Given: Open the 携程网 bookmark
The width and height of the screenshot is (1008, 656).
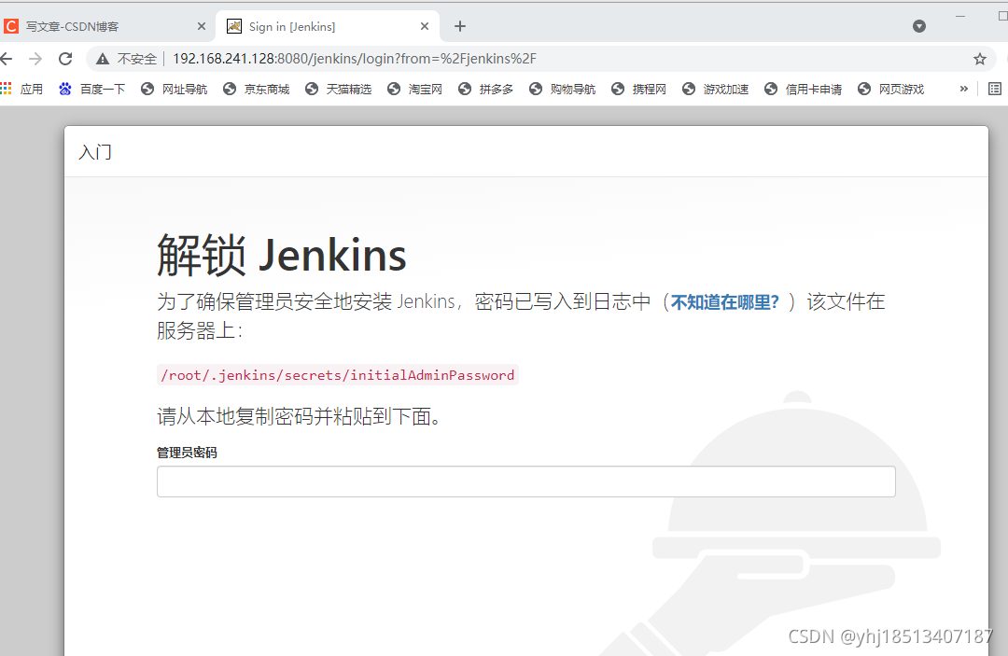Looking at the screenshot, I should click(639, 90).
